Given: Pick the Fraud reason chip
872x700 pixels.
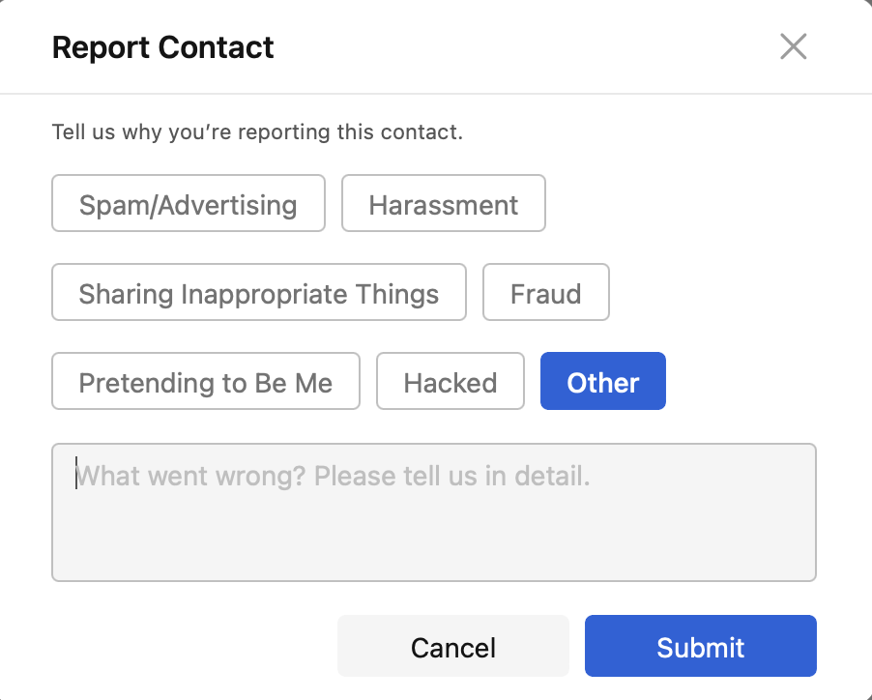Looking at the screenshot, I should 545,293.
